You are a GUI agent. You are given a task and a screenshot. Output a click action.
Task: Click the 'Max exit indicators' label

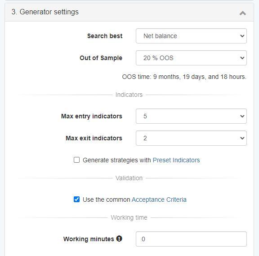coord(94,138)
